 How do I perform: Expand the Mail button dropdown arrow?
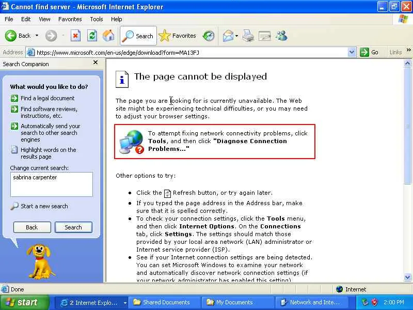[236, 36]
